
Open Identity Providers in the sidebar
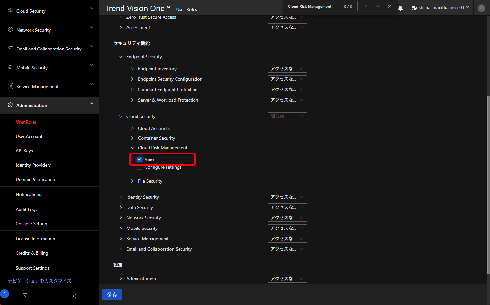pos(33,165)
